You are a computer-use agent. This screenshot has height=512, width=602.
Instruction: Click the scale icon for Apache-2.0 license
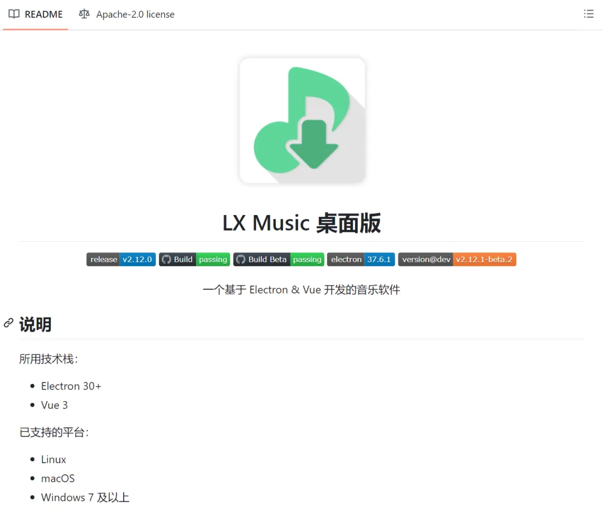click(x=84, y=14)
